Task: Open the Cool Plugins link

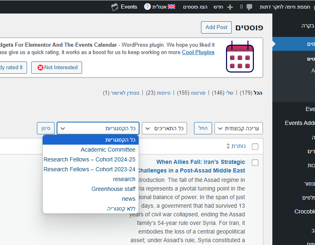Action: [198, 52]
